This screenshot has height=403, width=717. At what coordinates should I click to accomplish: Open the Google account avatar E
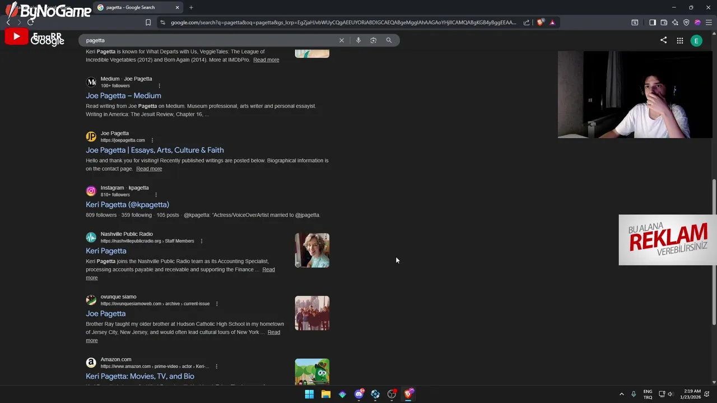click(x=696, y=41)
